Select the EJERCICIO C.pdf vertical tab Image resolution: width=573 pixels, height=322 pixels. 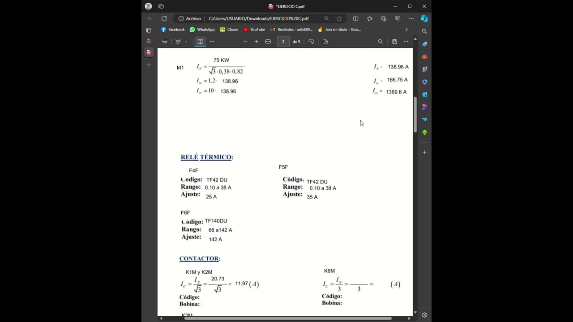(149, 52)
